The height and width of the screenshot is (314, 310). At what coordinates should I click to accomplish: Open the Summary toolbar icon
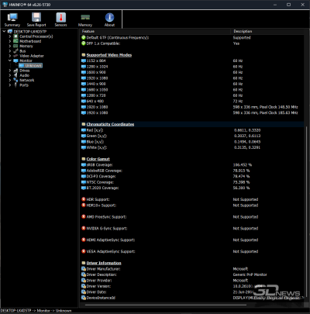(x=12, y=18)
